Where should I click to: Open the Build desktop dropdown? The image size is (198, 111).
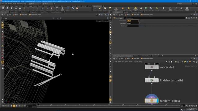pyautogui.click(x=34, y=4)
